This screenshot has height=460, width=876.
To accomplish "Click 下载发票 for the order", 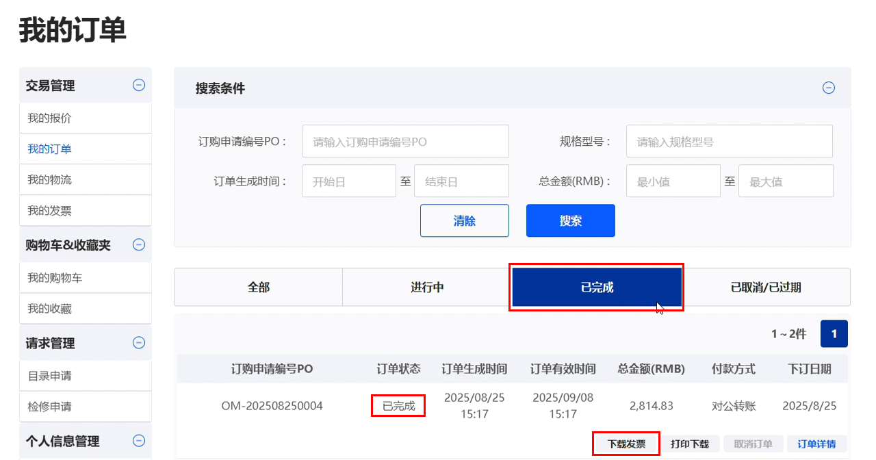I will tap(626, 444).
